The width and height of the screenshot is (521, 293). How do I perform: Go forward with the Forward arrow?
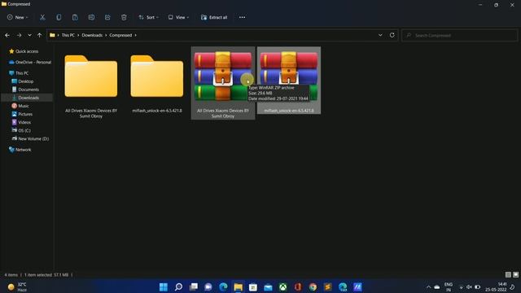(x=19, y=35)
